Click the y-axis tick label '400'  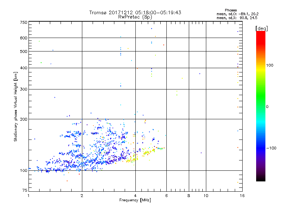(24, 68)
